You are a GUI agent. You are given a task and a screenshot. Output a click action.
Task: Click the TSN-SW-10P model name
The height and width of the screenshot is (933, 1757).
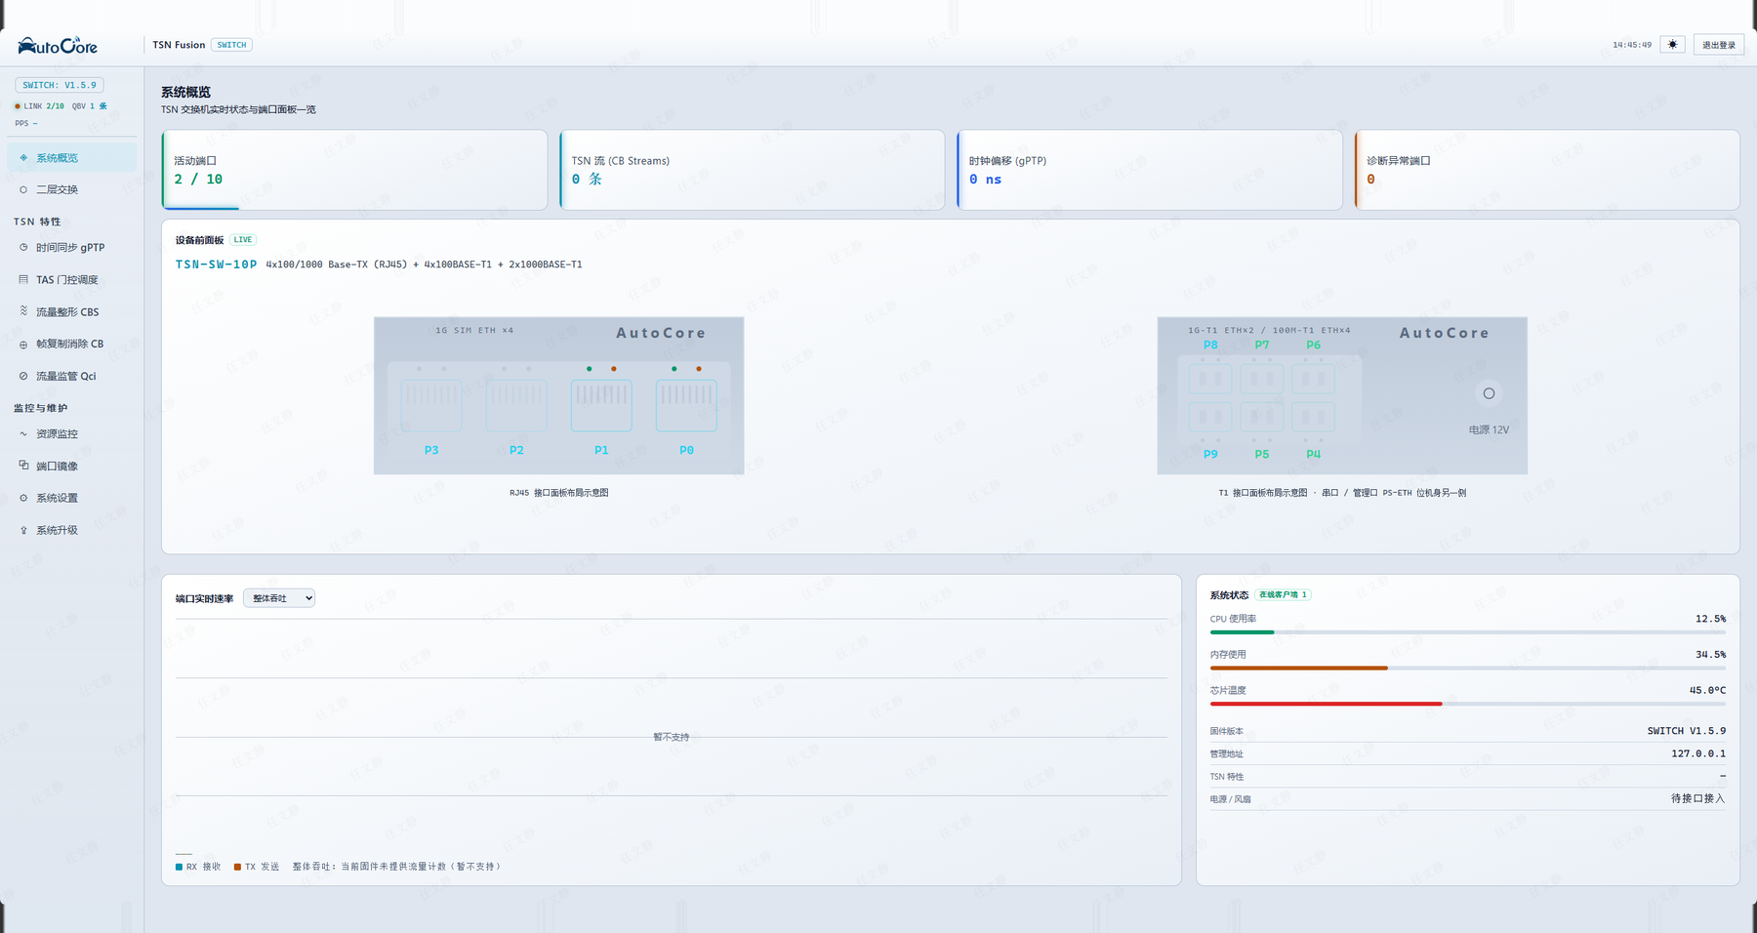[217, 264]
